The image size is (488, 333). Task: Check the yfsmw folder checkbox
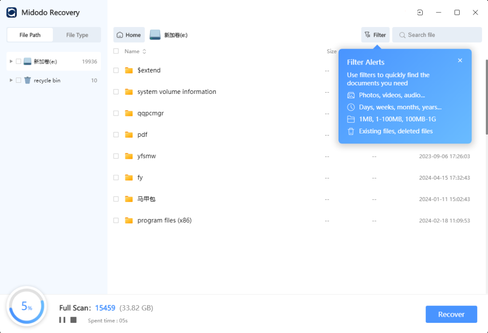pos(116,156)
